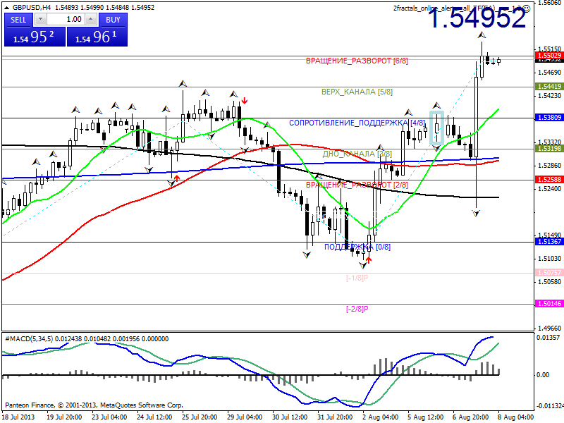Click the fractal arrow above the highest candle

(482, 35)
